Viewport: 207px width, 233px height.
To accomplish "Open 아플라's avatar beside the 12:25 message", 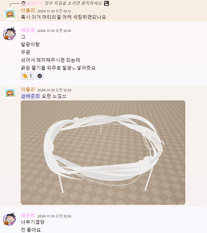I will [x=10, y=93].
